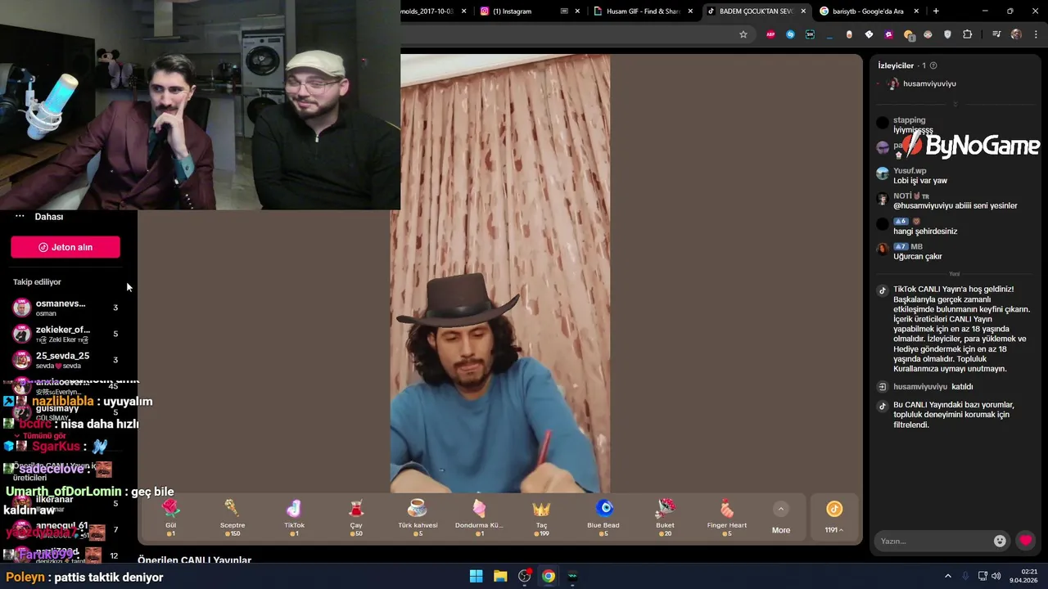Open the media control playlist icon
The height and width of the screenshot is (589, 1048).
coord(996,34)
